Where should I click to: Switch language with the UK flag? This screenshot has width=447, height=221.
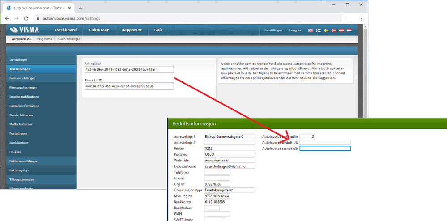311,30
